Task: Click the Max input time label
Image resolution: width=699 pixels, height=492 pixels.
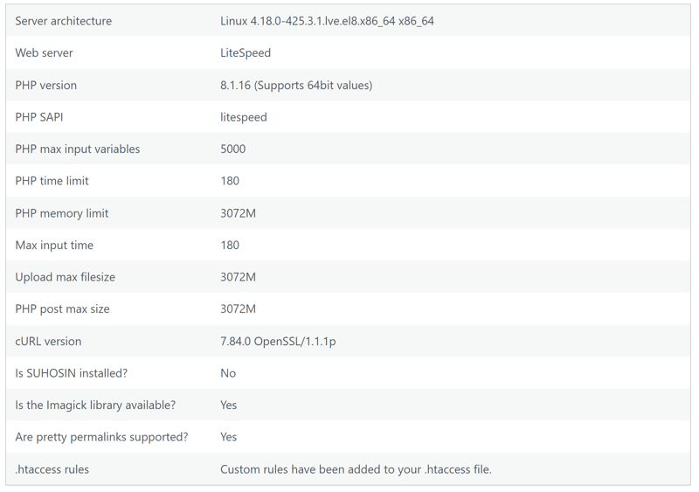Action: [x=54, y=245]
